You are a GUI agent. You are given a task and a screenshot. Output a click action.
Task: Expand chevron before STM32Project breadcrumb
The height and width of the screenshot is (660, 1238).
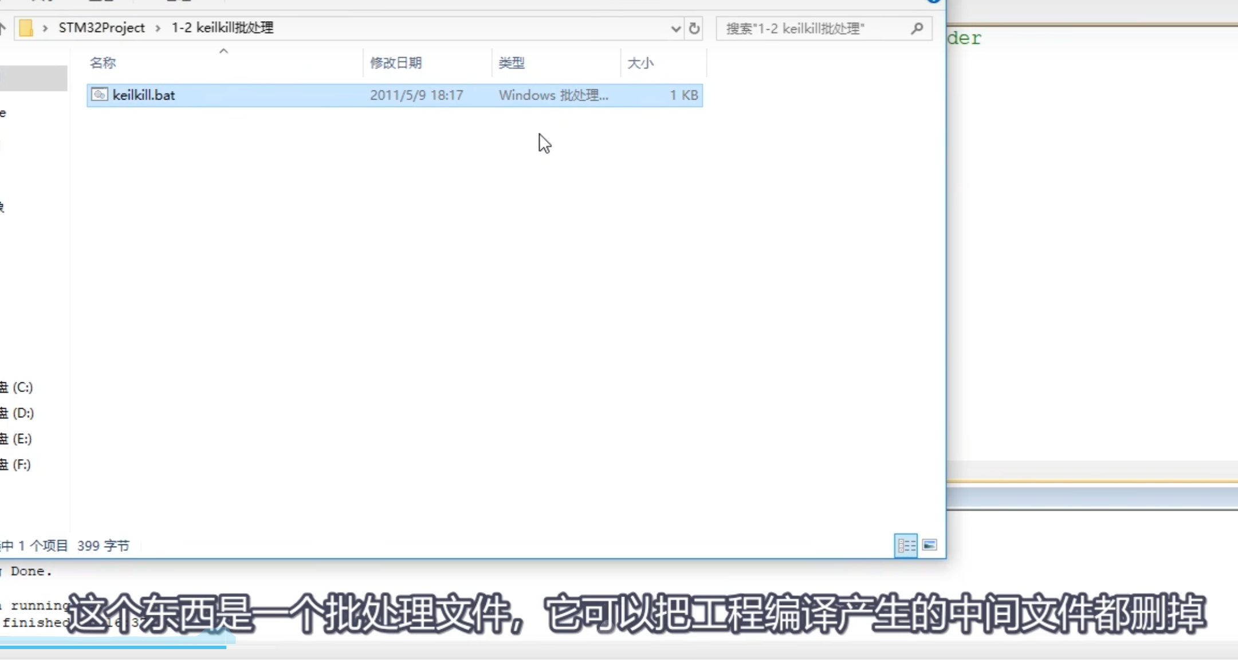pyautogui.click(x=45, y=28)
